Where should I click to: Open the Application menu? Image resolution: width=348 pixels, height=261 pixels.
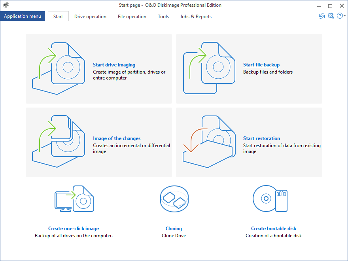[22, 16]
